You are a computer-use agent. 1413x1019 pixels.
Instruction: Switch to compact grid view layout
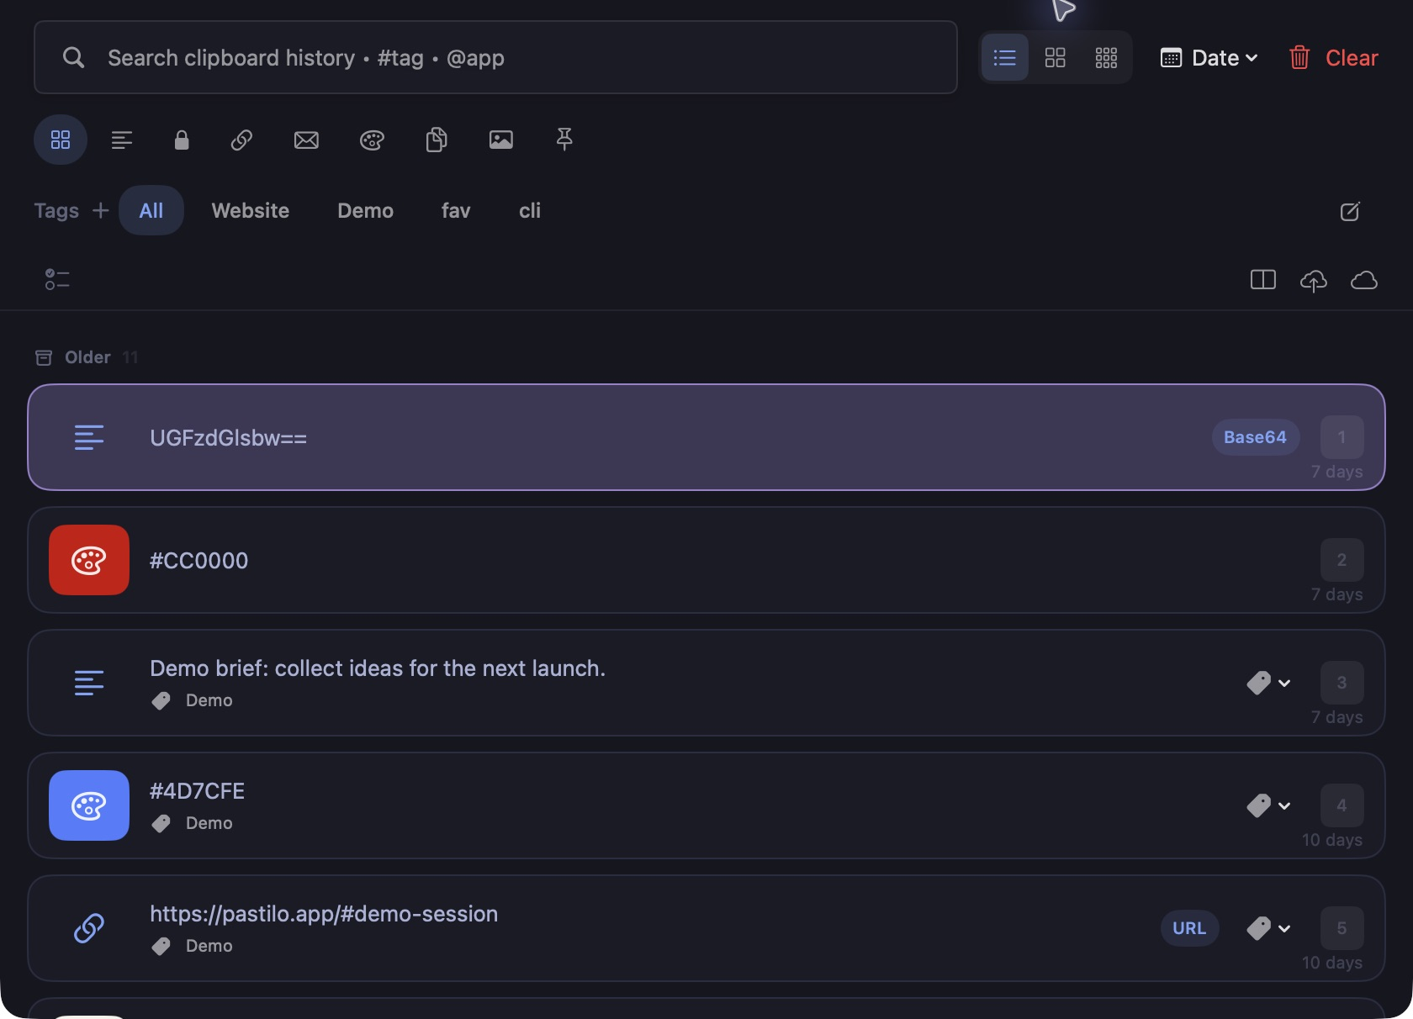pos(1106,57)
